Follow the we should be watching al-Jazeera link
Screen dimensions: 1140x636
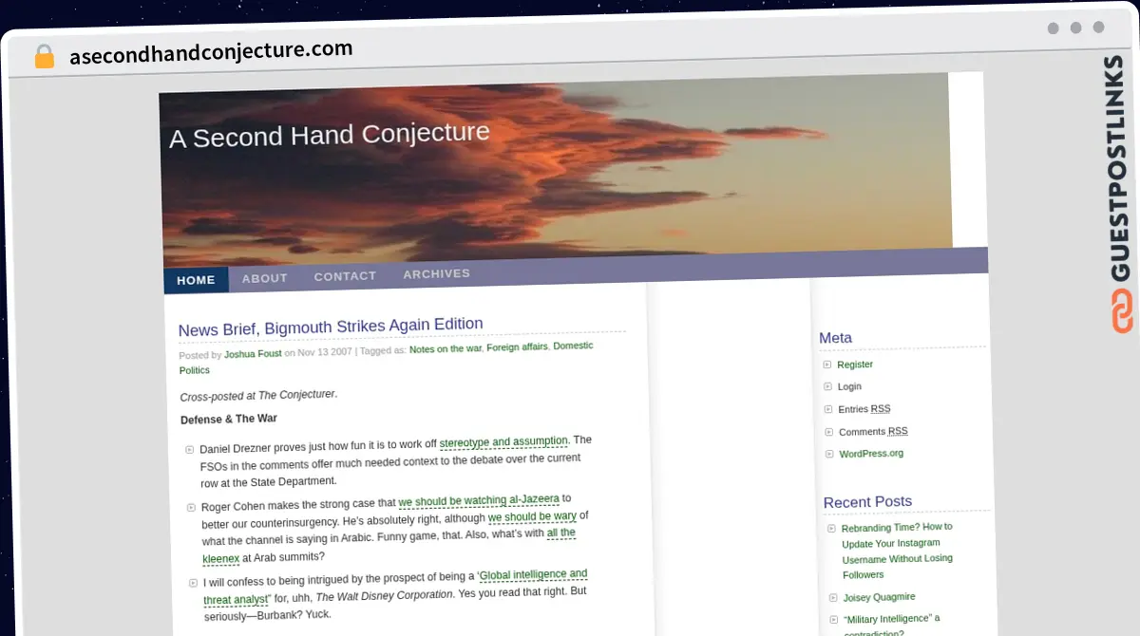[479, 500]
